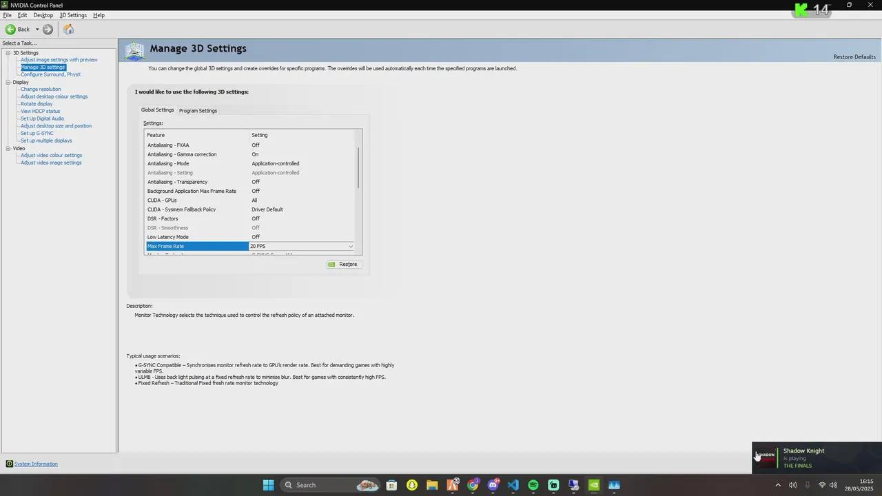Open Spotify from the taskbar
Image resolution: width=882 pixels, height=496 pixels.
pos(533,485)
